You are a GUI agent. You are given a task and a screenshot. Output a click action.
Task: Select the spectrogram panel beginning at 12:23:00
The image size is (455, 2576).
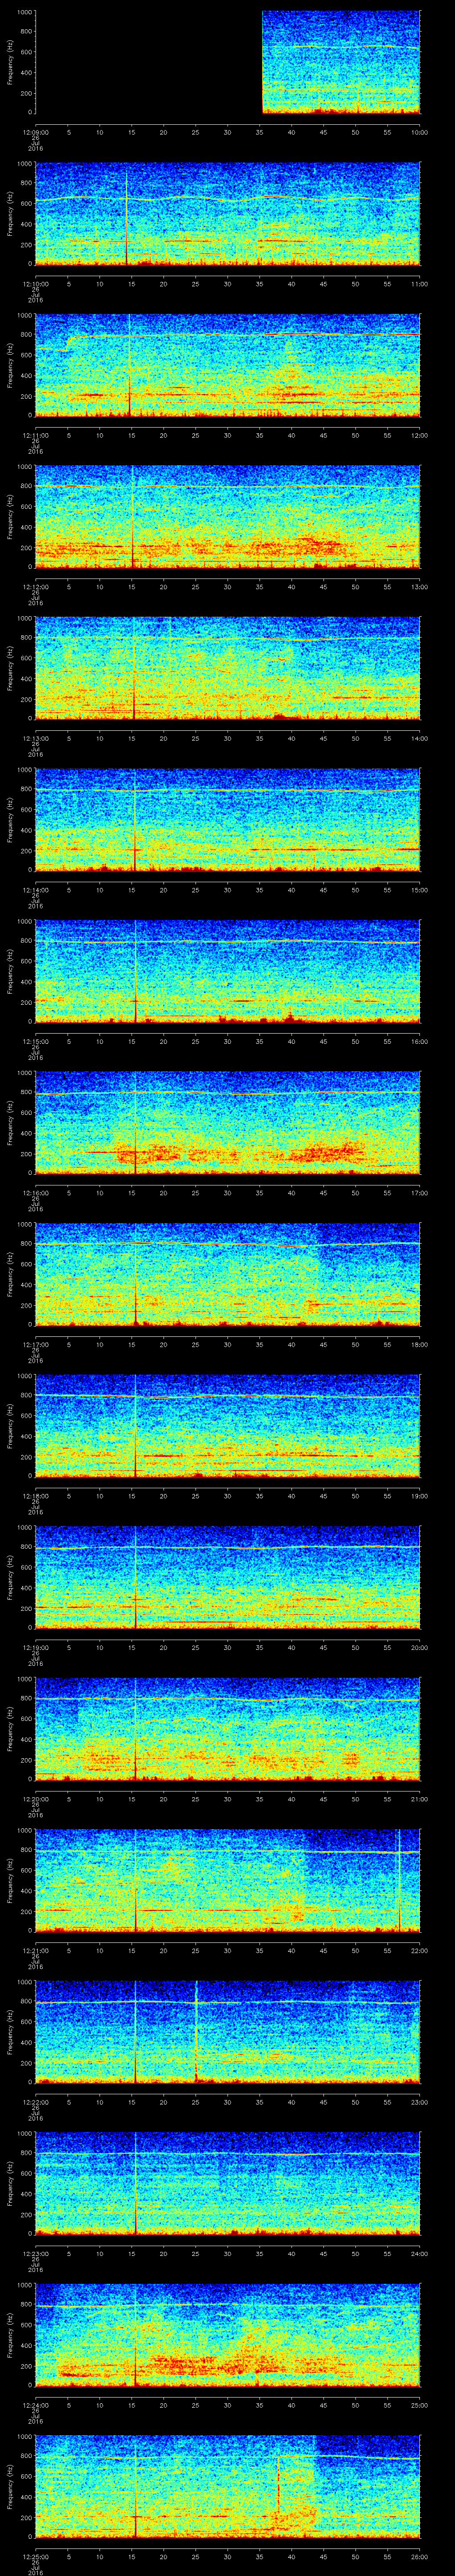(227, 2183)
